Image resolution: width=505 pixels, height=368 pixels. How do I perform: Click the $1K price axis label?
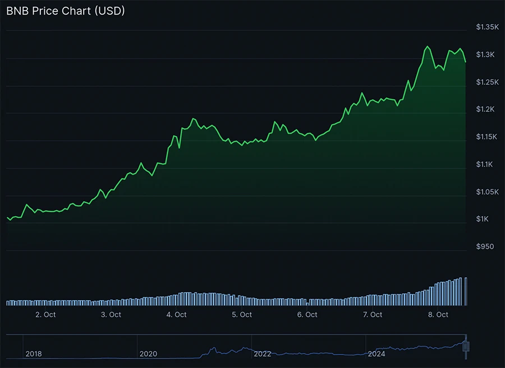click(x=483, y=219)
